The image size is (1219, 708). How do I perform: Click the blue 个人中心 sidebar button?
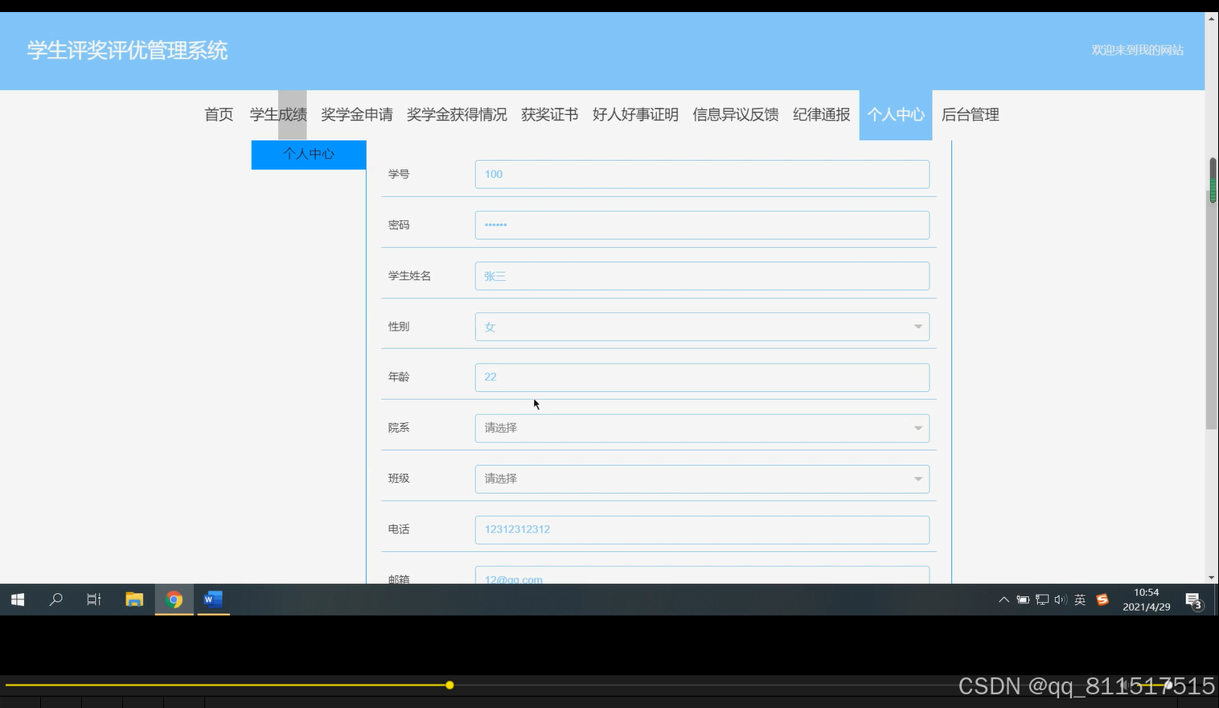(x=309, y=154)
